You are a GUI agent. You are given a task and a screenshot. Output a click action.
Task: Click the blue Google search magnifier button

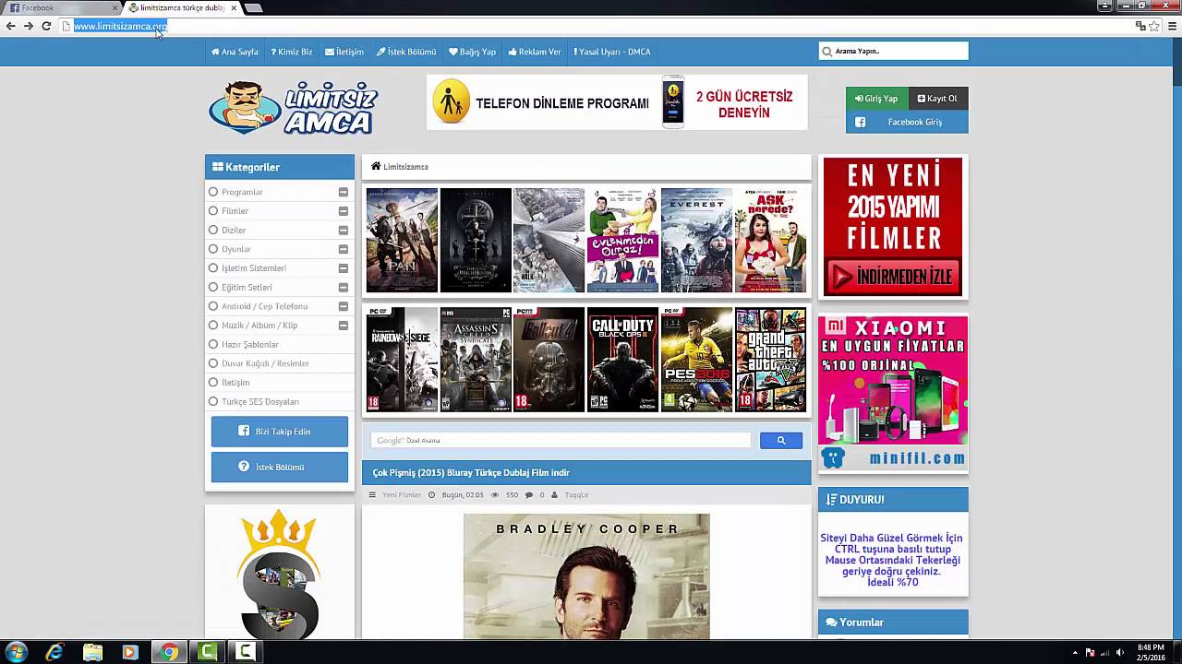click(780, 441)
